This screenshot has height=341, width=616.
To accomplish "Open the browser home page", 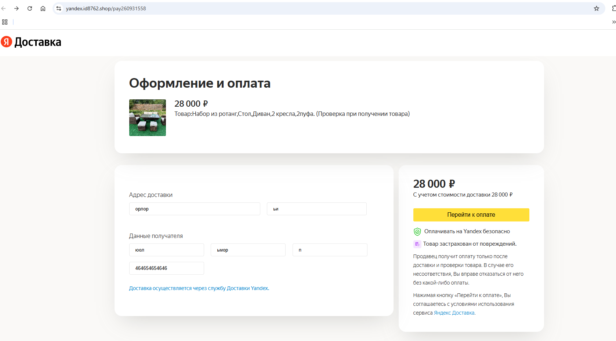I will coord(43,8).
